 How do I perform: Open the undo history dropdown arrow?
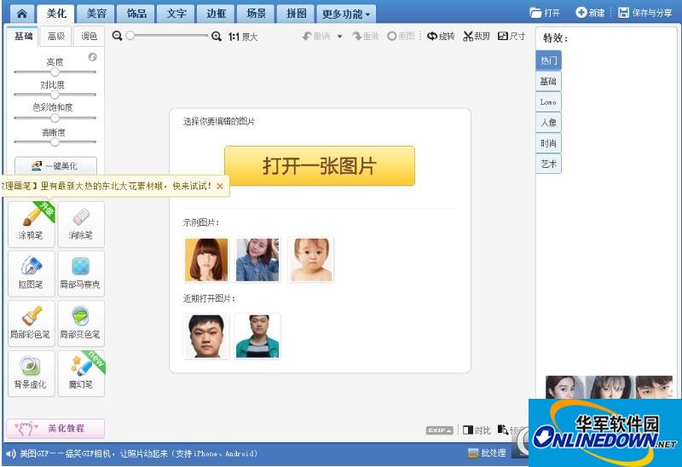339,37
